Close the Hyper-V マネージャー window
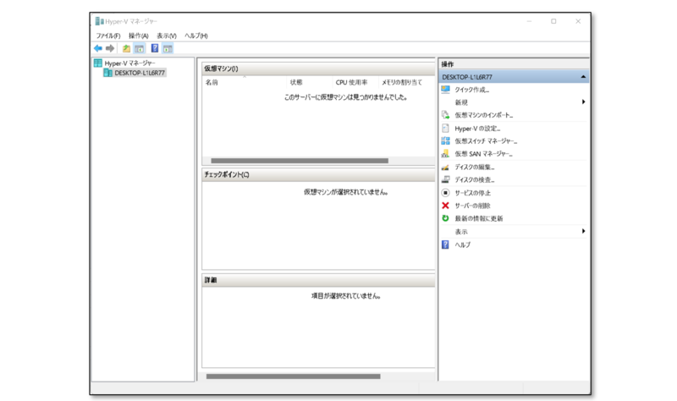677x401 pixels. click(578, 21)
